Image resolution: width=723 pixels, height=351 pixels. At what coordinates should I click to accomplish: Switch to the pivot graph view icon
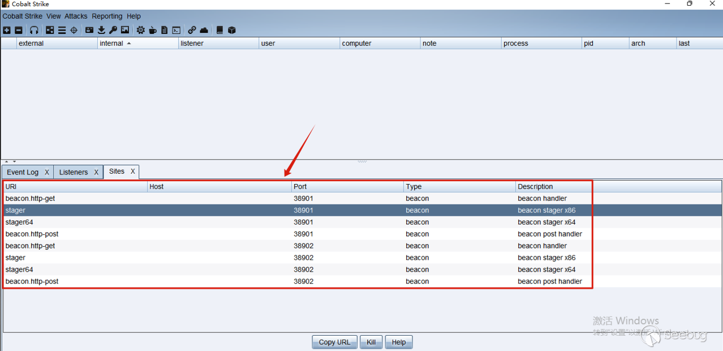[50, 30]
